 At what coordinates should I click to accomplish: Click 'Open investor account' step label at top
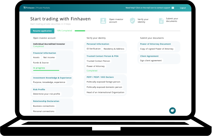(x=116, y=21)
